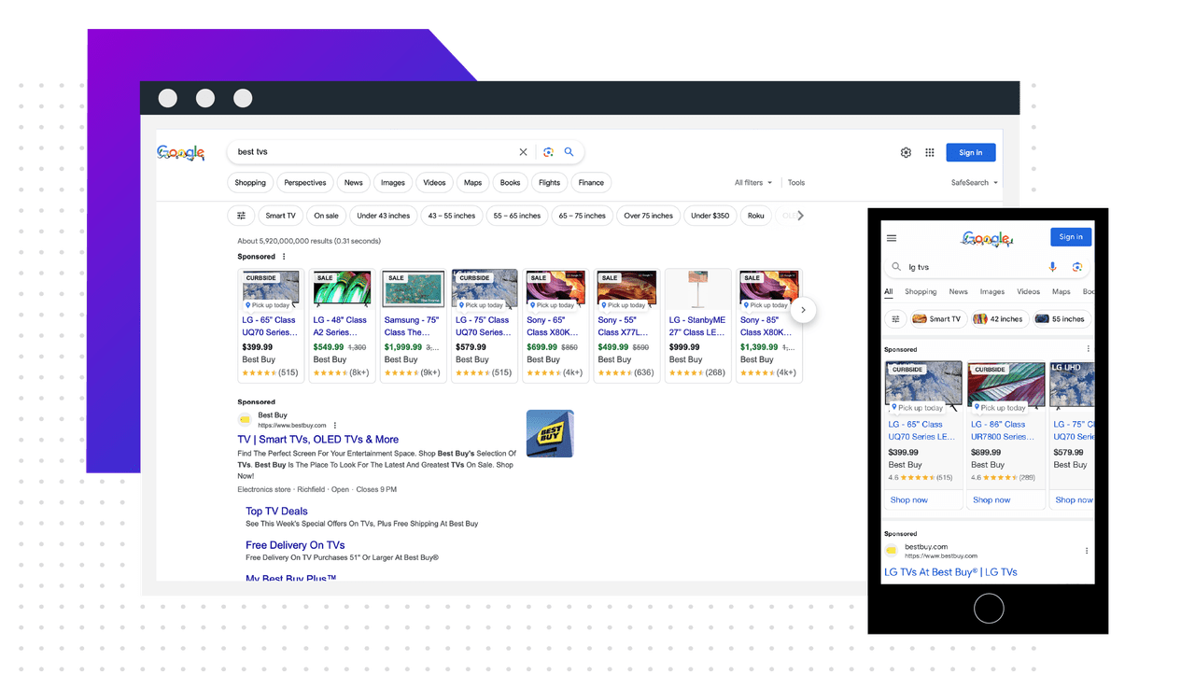The height and width of the screenshot is (674, 1195).
Task: Open the Sony 55" Class X77L card
Action: point(626,326)
